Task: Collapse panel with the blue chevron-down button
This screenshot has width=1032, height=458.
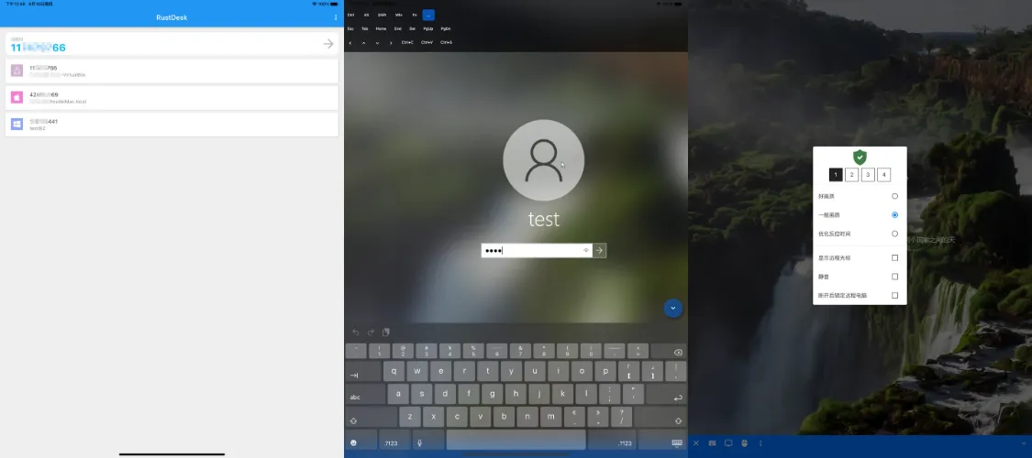Action: coord(673,309)
